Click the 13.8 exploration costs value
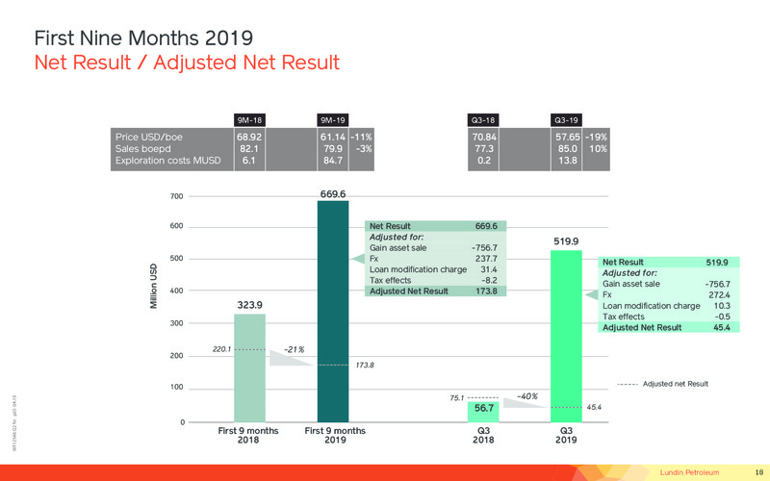 pyautogui.click(x=568, y=161)
